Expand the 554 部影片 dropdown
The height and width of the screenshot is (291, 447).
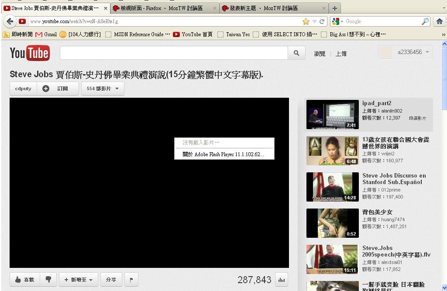click(x=103, y=89)
